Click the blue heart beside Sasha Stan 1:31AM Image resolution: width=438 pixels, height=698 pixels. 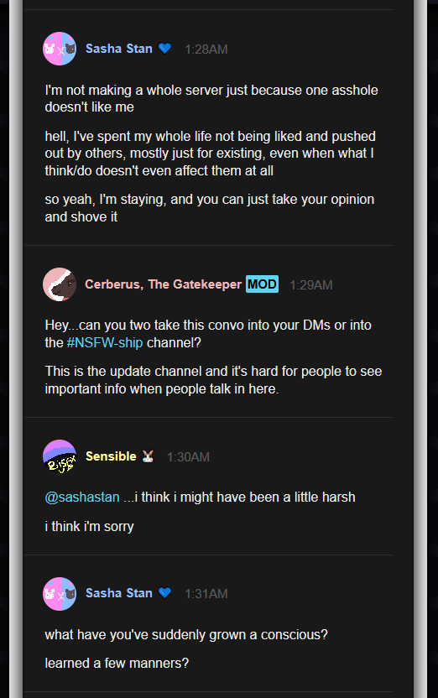[164, 593]
